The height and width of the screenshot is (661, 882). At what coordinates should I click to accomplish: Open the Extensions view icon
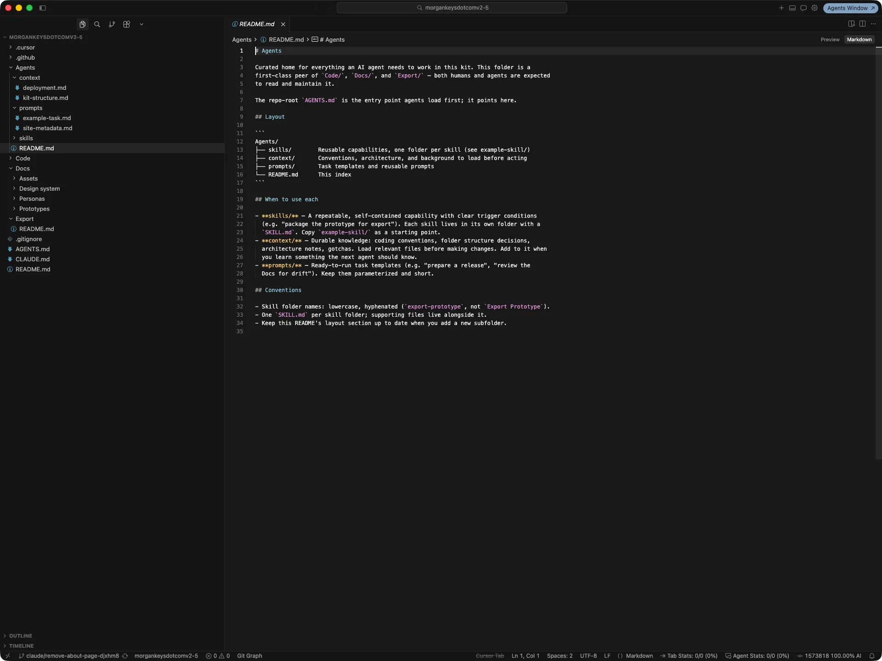(127, 24)
